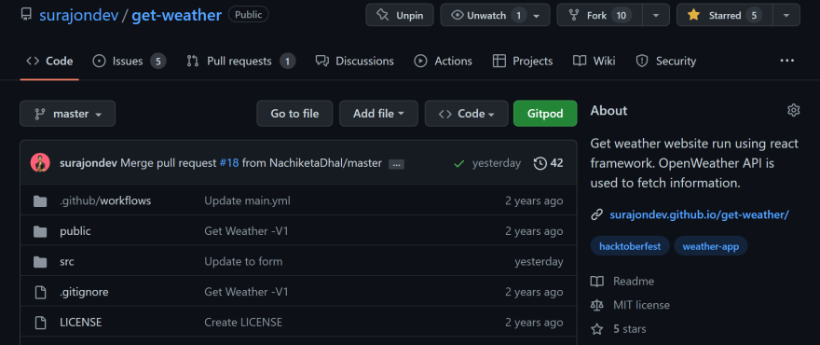Click the .gitignore file icon
Screen dimensions: 820x345
[40, 292]
